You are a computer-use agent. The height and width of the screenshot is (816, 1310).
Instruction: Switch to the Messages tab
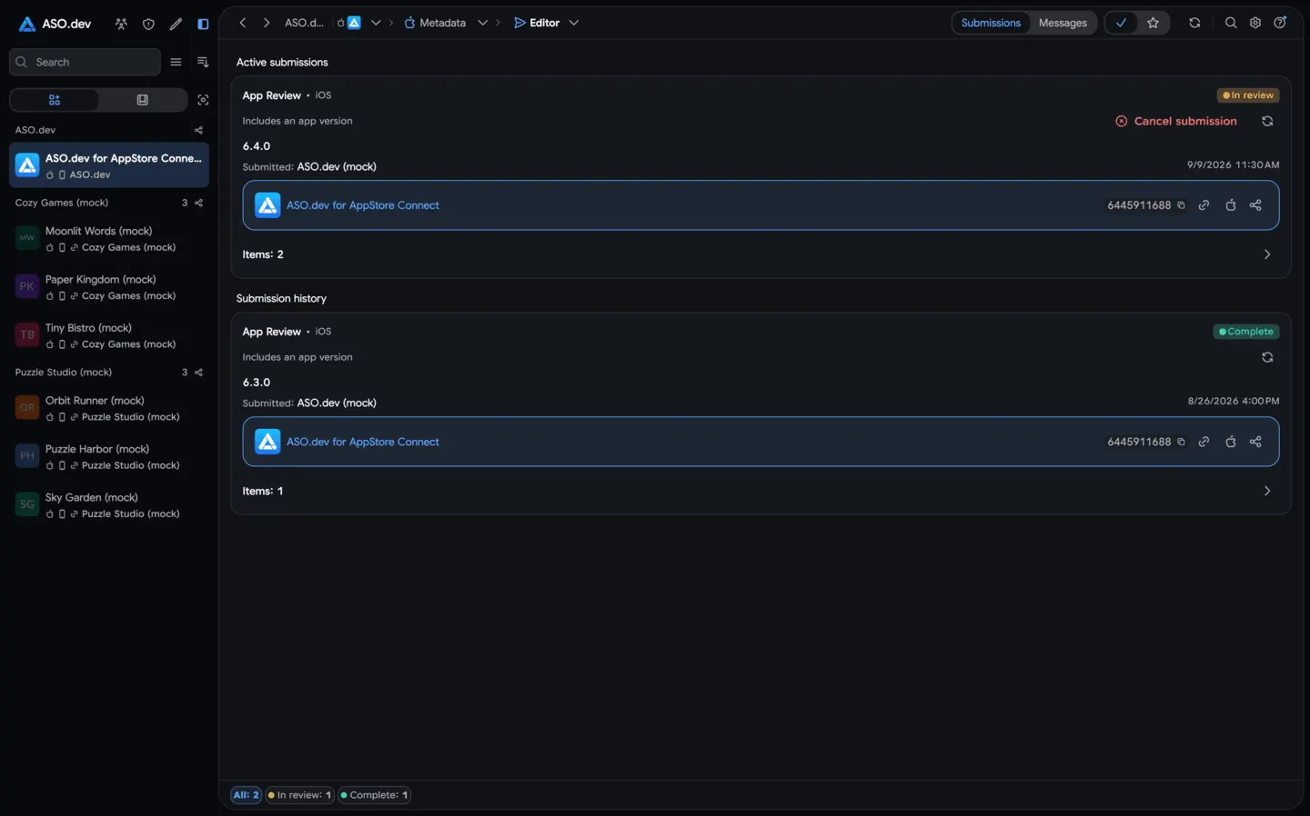click(x=1063, y=23)
